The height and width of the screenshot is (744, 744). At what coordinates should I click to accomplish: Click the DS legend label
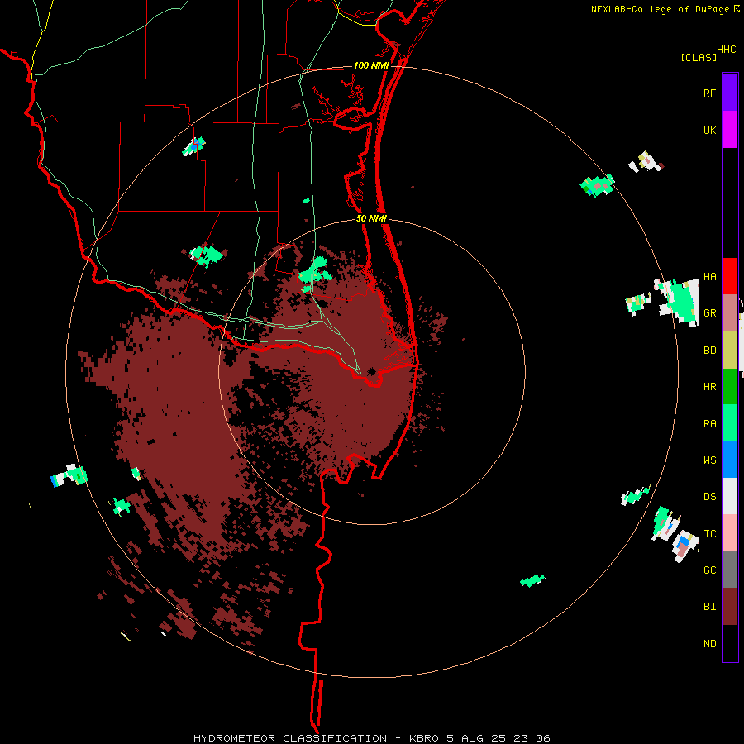709,496
